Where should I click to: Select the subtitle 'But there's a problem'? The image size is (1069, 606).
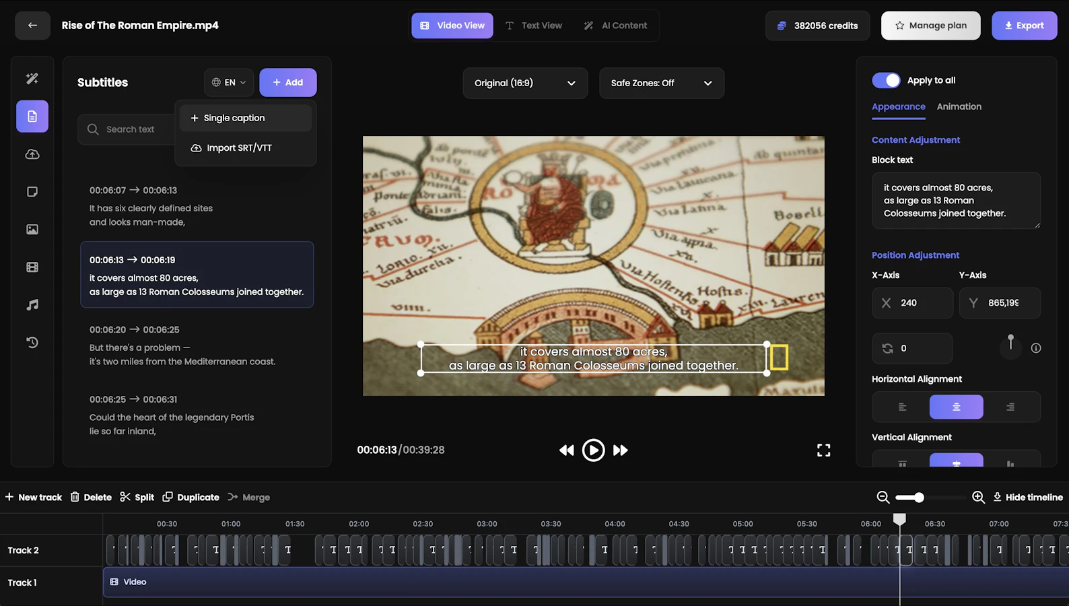pos(197,345)
